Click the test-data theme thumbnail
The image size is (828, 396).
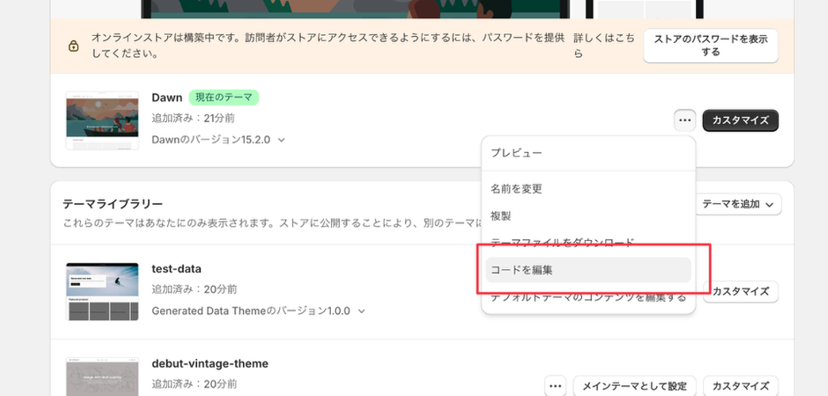pos(102,291)
